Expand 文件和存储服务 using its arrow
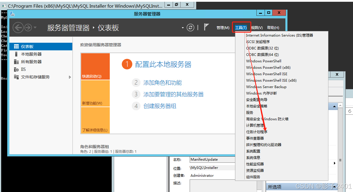 [70, 77]
